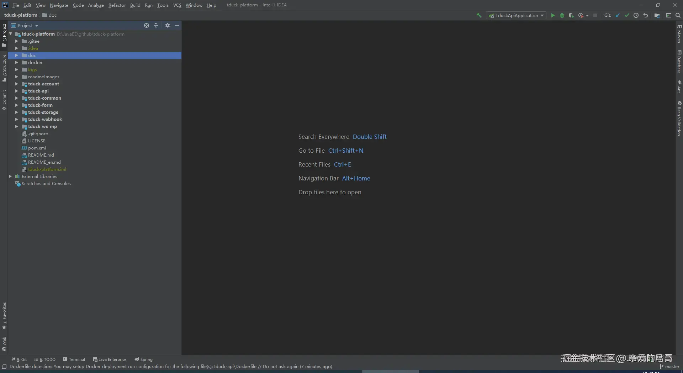Open the Terminal tool window
Image resolution: width=683 pixels, height=373 pixels.
pyautogui.click(x=74, y=359)
